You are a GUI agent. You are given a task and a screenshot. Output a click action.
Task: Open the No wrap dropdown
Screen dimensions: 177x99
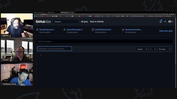click(164, 49)
